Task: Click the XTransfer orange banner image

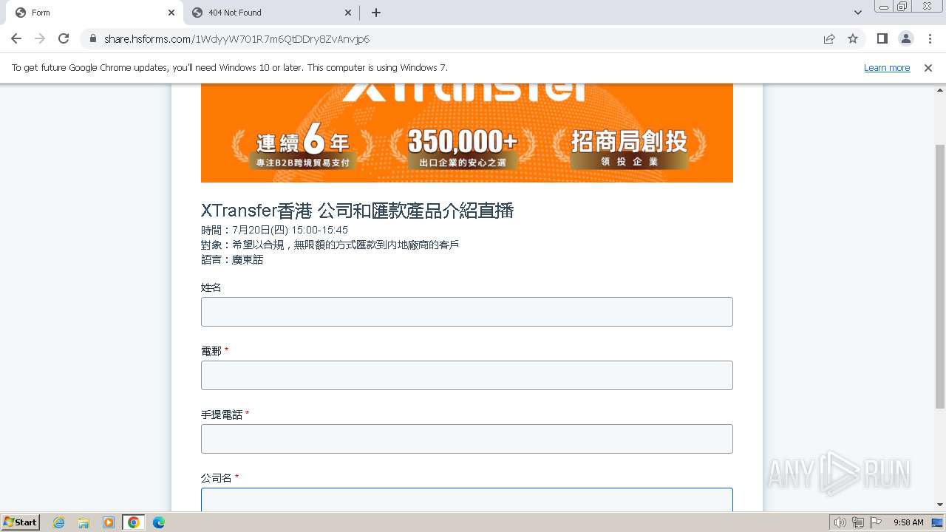Action: click(467, 133)
